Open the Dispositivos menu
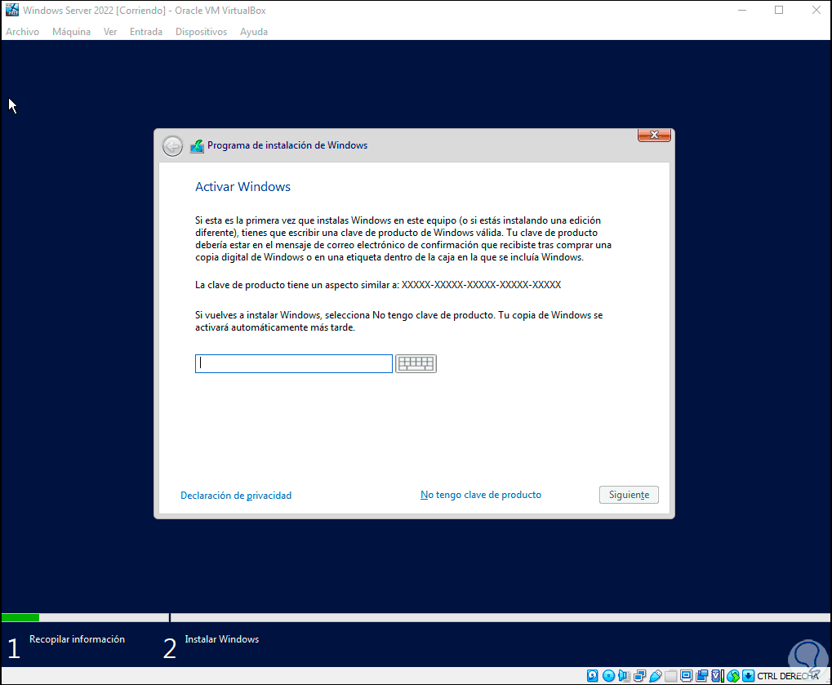 pyautogui.click(x=201, y=32)
